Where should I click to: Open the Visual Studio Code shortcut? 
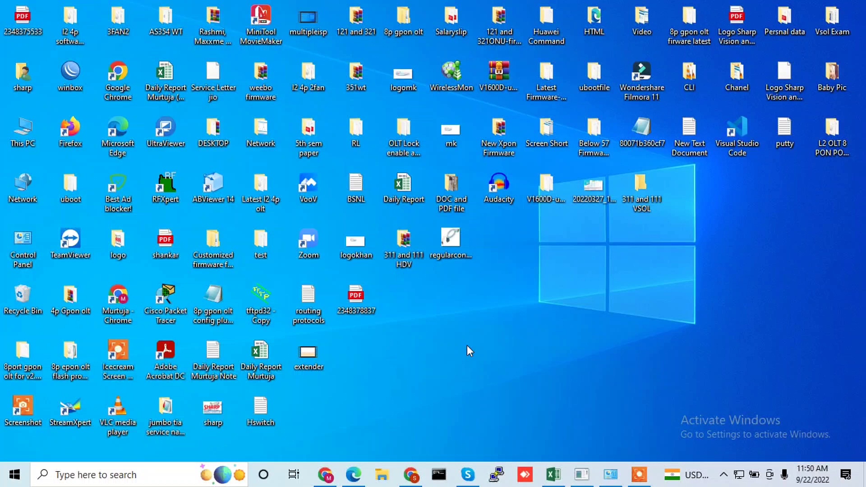pos(737,128)
